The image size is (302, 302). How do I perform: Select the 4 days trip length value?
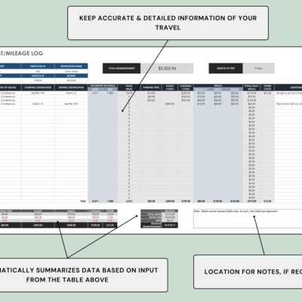259,68
